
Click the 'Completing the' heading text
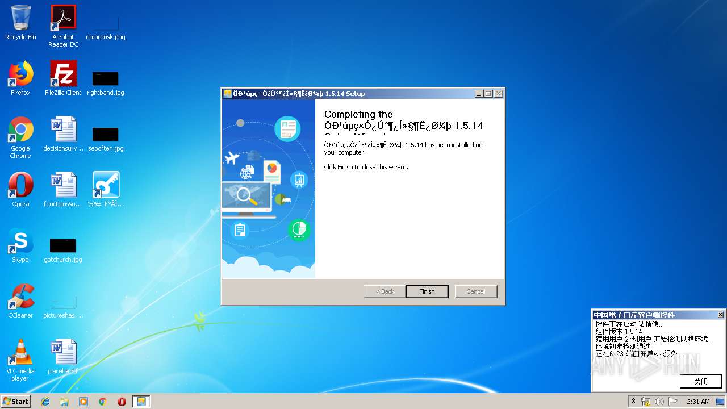[358, 114]
